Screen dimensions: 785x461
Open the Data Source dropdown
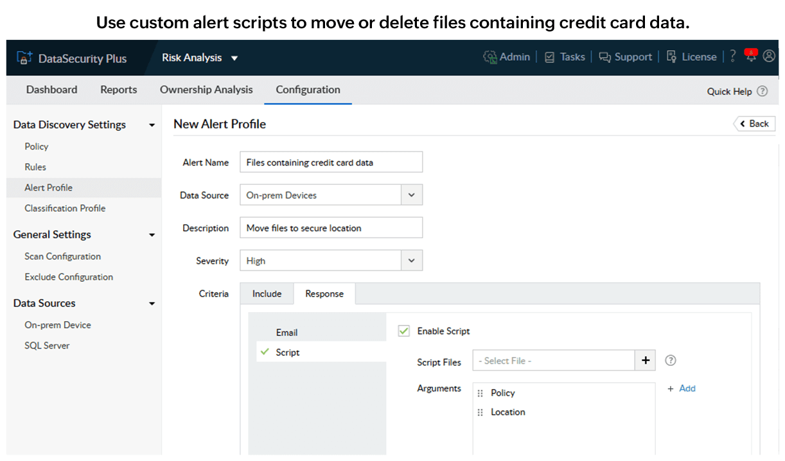[412, 195]
